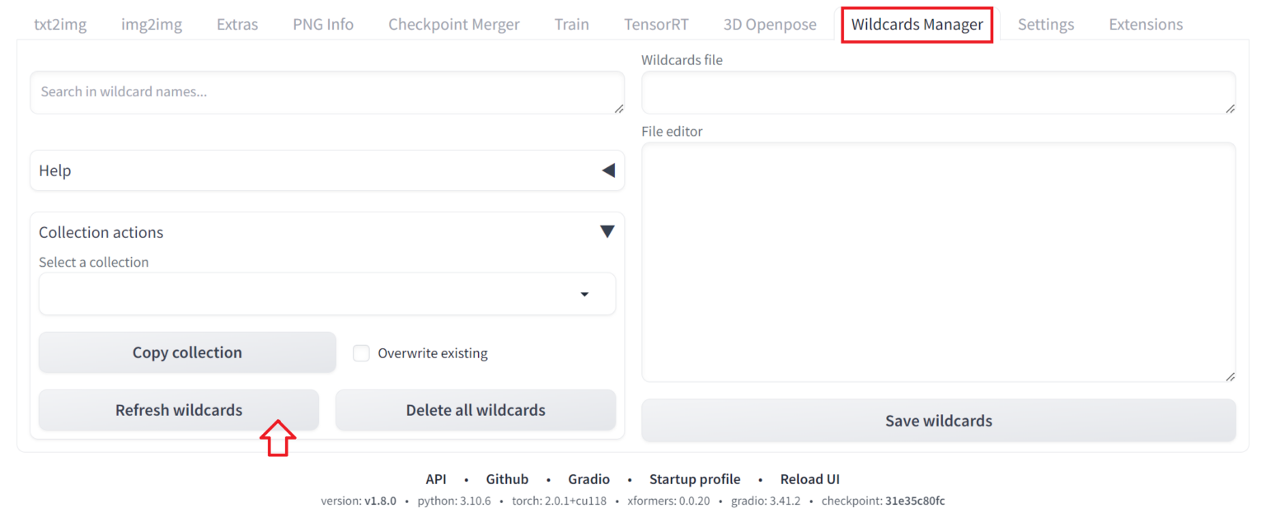1266x522 pixels.
Task: Open the 3D Openpose tab
Action: tap(770, 24)
